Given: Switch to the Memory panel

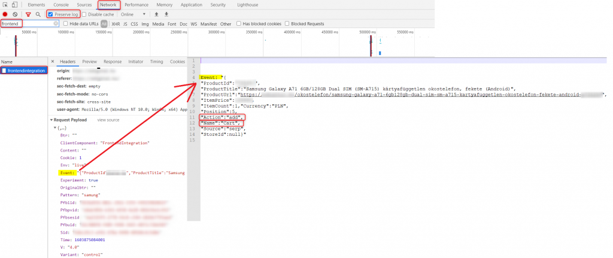Looking at the screenshot, I should (x=164, y=5).
